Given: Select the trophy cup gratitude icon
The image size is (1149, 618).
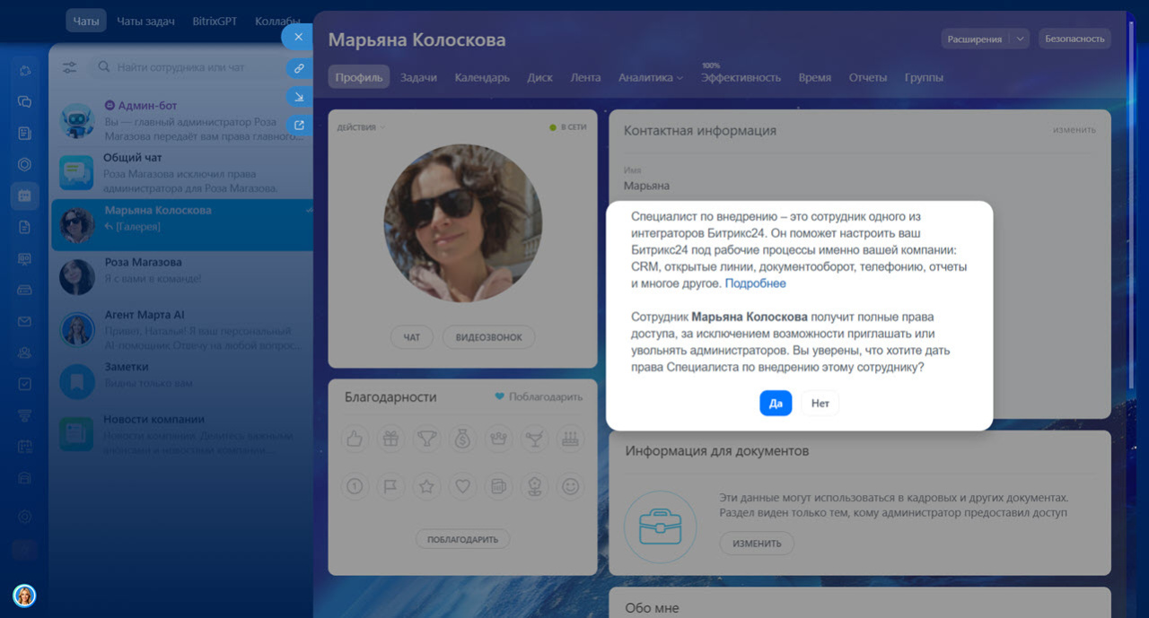Looking at the screenshot, I should coord(426,439).
